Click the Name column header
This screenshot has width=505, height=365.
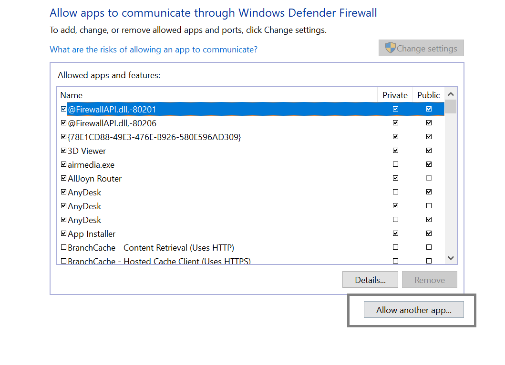click(x=217, y=95)
